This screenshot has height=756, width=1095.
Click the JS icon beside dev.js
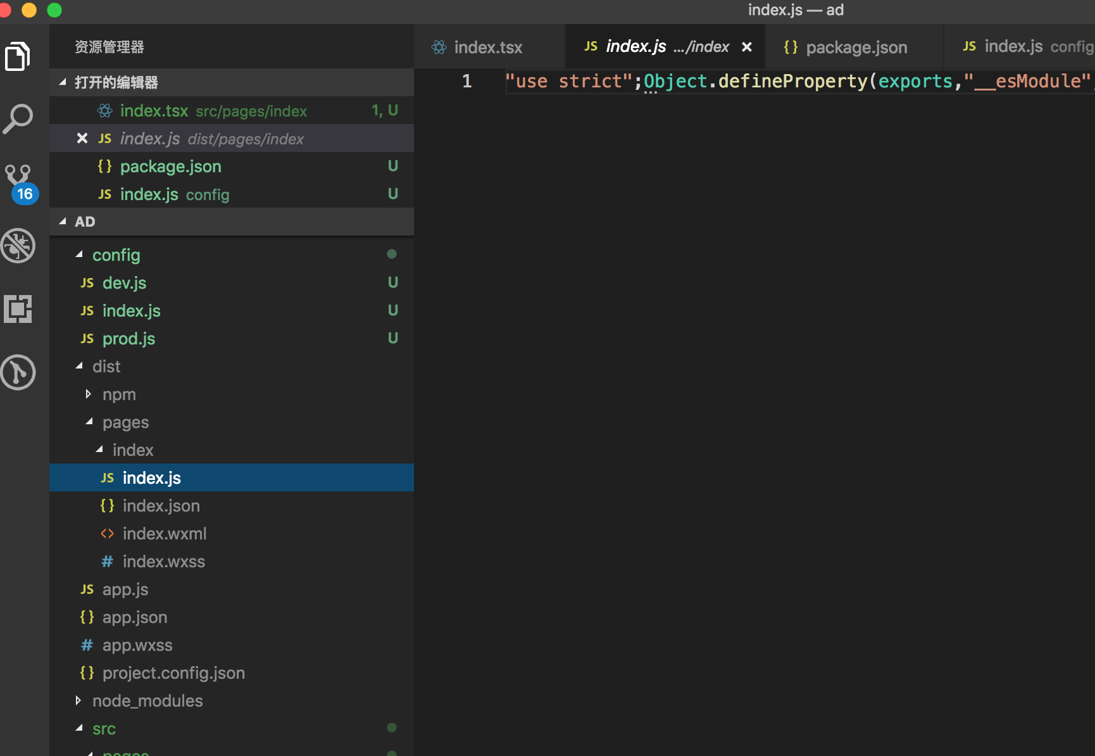click(x=87, y=283)
